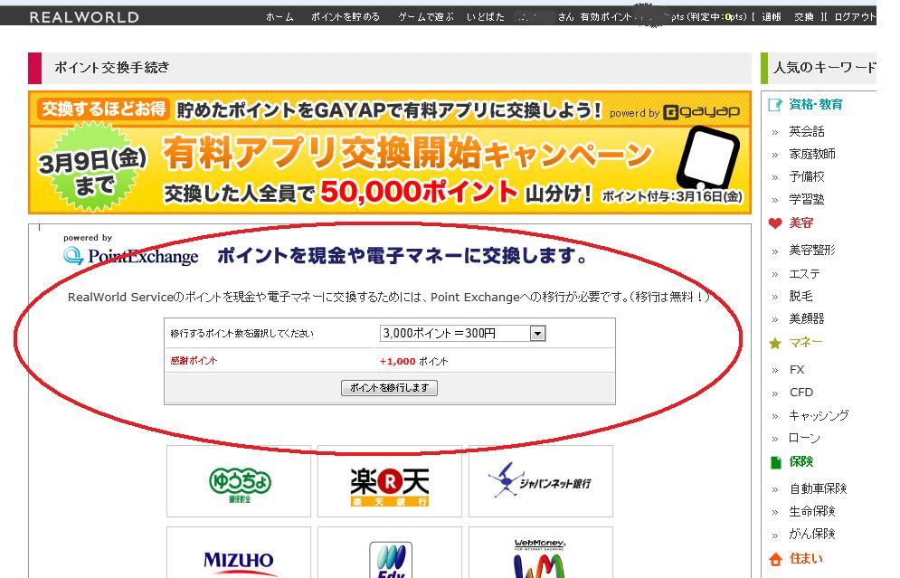
Task: Click the REALWORLD site logo
Action: click(84, 17)
